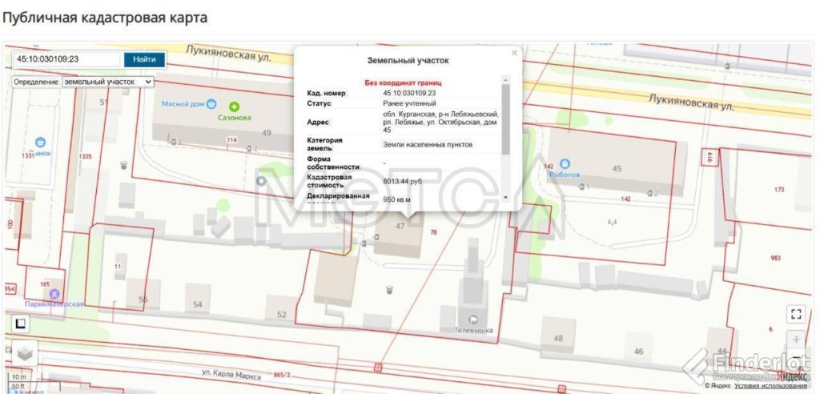Click the Парикмахерская scissors icon
Viewport: 820px width, 394px height.
point(54,295)
